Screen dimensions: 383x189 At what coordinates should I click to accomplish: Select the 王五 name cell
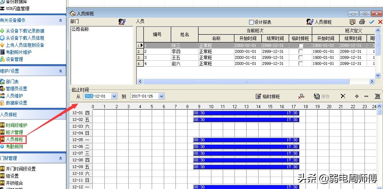coord(185,57)
